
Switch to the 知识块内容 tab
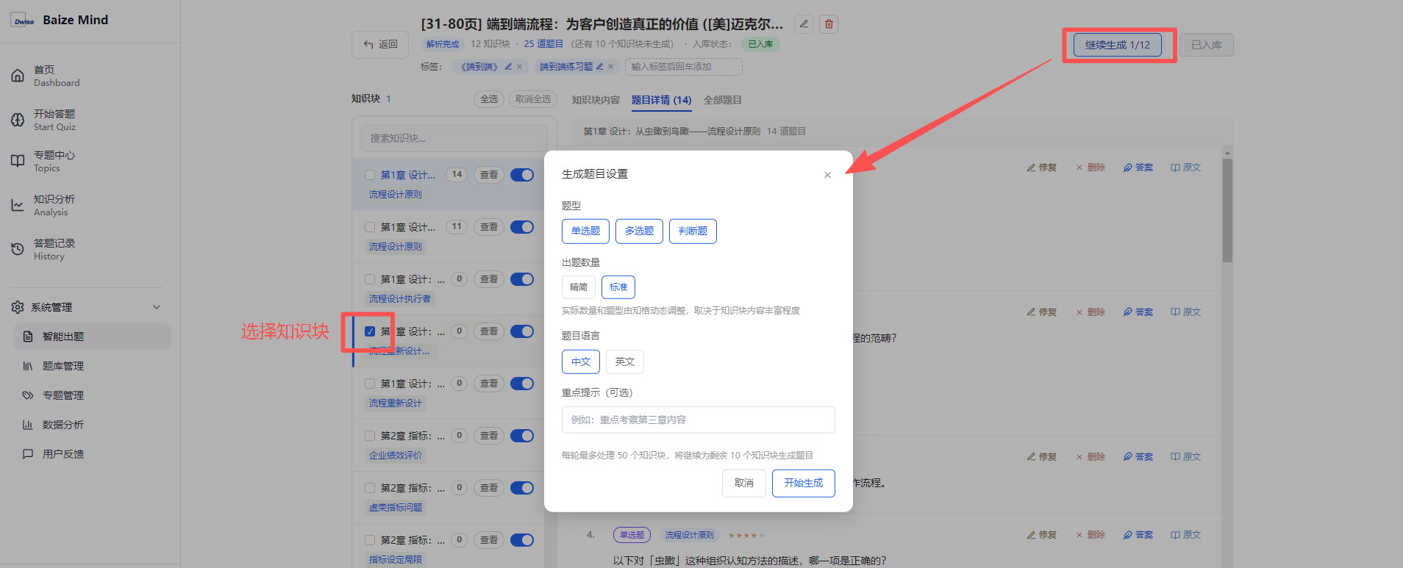[x=596, y=100]
